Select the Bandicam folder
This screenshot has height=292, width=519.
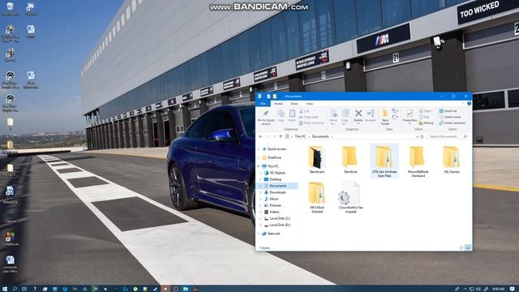pos(317,160)
